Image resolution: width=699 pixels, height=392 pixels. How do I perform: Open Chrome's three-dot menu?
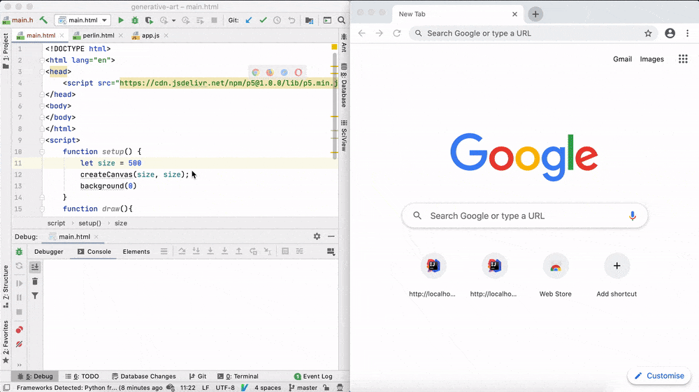pos(687,33)
